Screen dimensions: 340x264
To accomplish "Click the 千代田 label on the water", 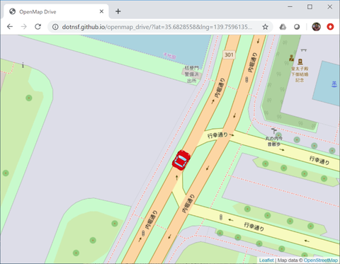I will click(x=169, y=56).
